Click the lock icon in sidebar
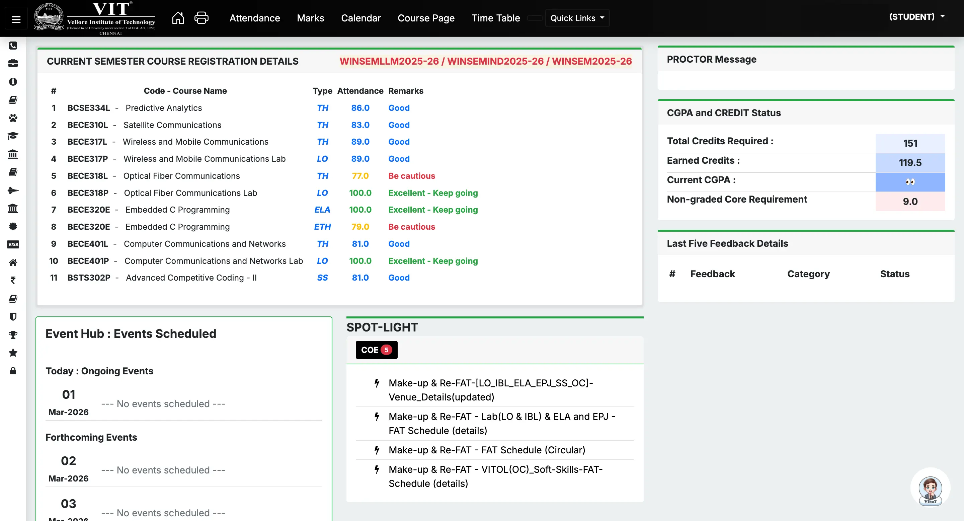This screenshot has width=964, height=521. pos(13,371)
